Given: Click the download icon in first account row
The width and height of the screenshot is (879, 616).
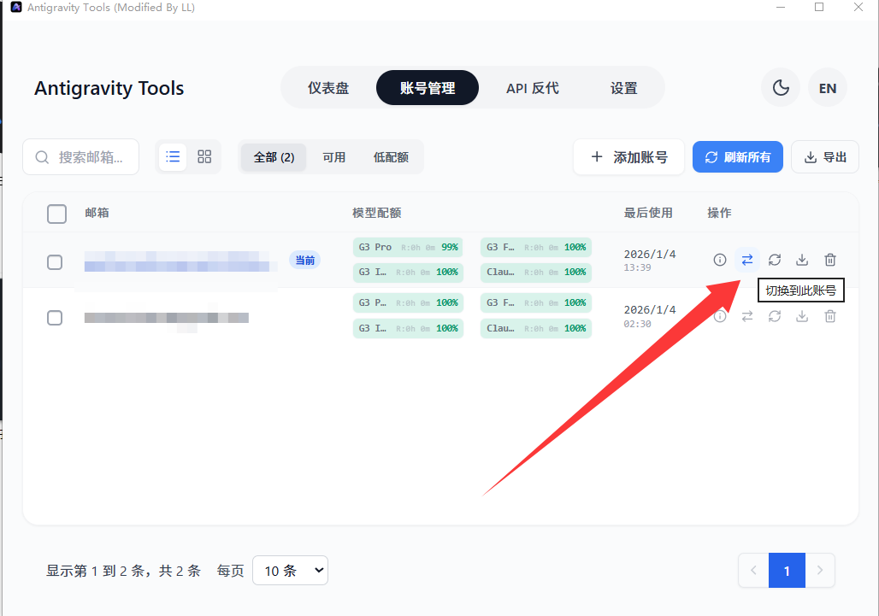Looking at the screenshot, I should point(802,260).
